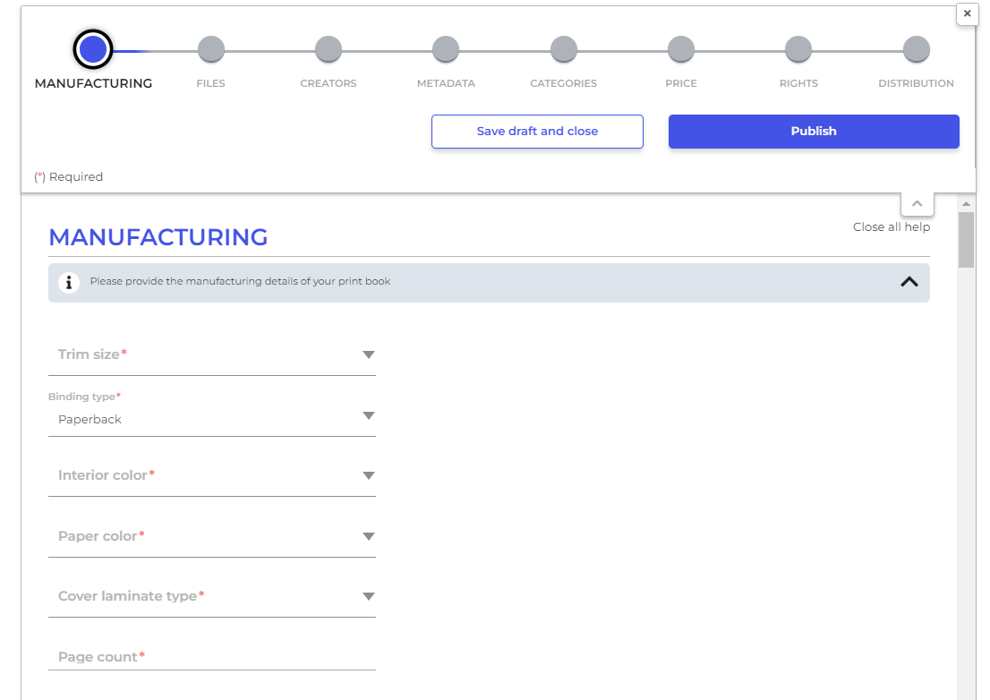Image resolution: width=990 pixels, height=700 pixels.
Task: Navigate to the Categories step circle
Action: pyautogui.click(x=564, y=49)
